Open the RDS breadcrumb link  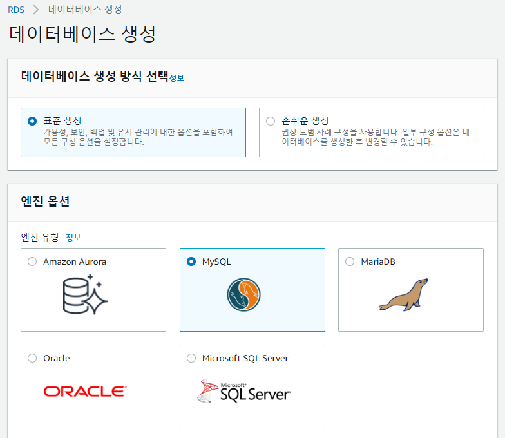point(16,10)
